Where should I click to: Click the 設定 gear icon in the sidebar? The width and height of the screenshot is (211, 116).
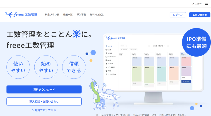(x=107, y=71)
